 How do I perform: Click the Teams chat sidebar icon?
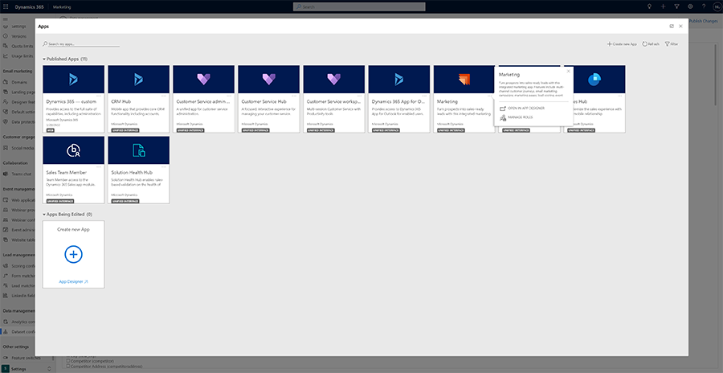click(x=5, y=174)
